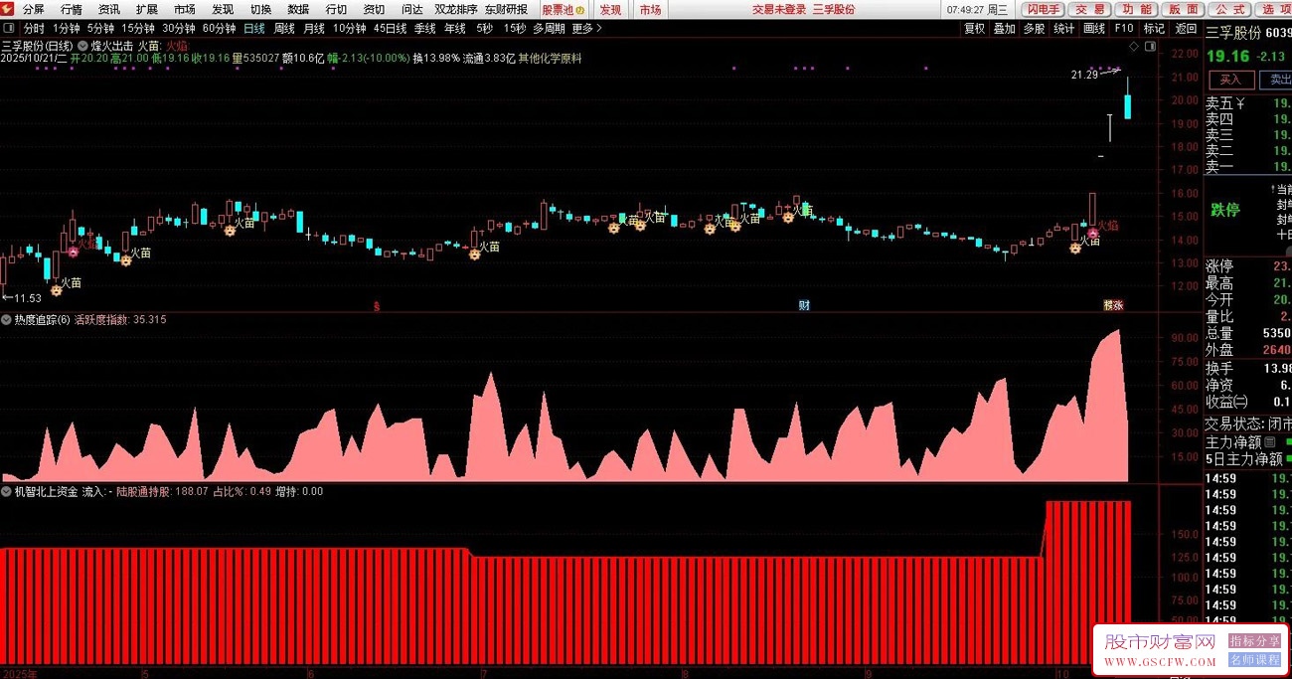
Task: Open the 画线 drawing tool
Action: pyautogui.click(x=1093, y=29)
